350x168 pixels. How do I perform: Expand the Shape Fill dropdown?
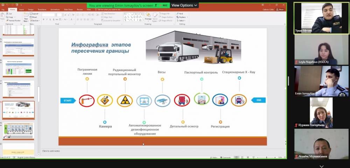coord(166,14)
